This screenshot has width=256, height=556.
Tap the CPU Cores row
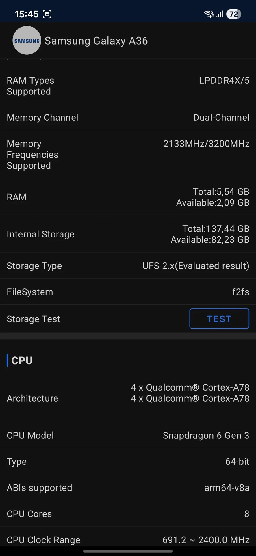(x=128, y=514)
